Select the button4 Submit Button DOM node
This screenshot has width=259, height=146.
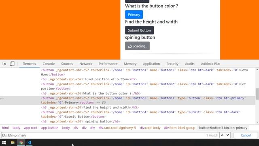(x=140, y=114)
